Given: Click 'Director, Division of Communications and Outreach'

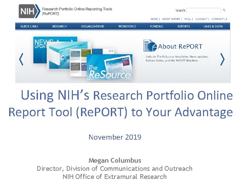Looking at the screenshot, I should [x=115, y=169].
